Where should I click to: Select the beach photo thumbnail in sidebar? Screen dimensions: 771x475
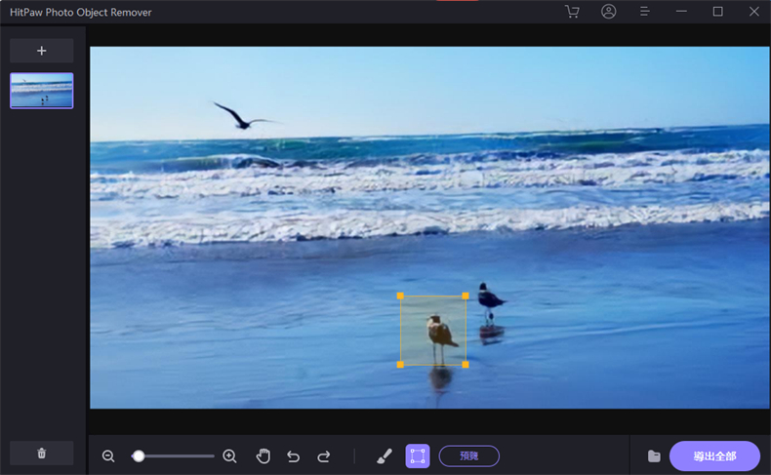42,91
